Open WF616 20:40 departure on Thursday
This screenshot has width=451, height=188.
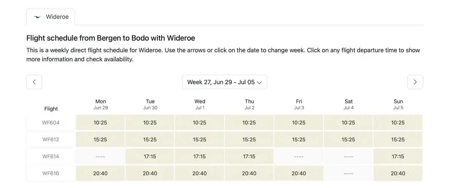point(249,173)
